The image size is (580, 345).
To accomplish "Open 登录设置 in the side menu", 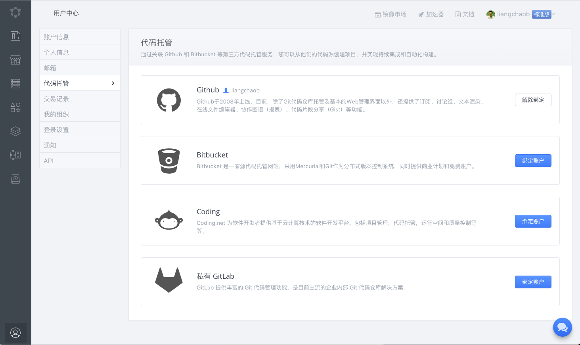I will click(x=80, y=130).
